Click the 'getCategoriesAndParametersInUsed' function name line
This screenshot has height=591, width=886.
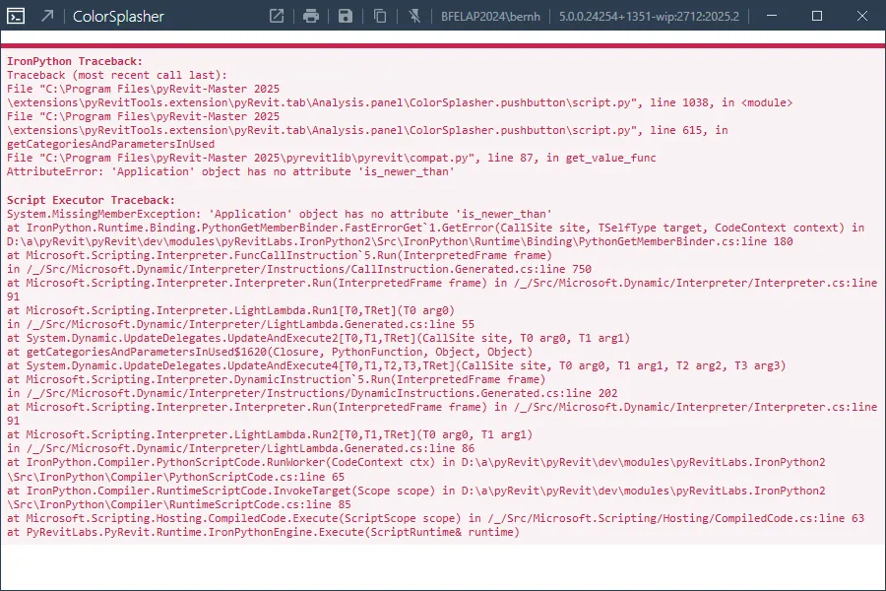110,144
